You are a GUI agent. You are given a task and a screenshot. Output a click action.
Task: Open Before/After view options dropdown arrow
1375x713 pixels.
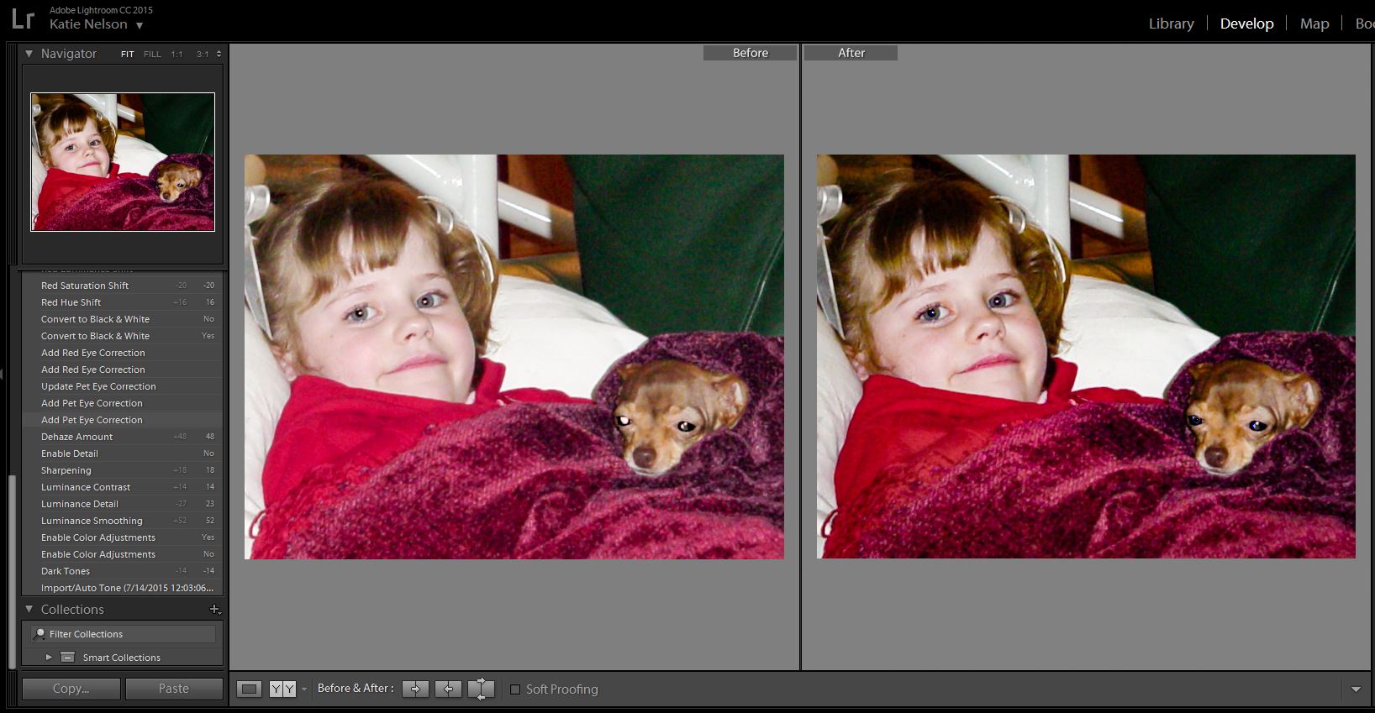pyautogui.click(x=304, y=689)
